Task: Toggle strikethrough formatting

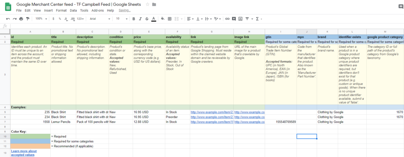Action: tap(147, 19)
